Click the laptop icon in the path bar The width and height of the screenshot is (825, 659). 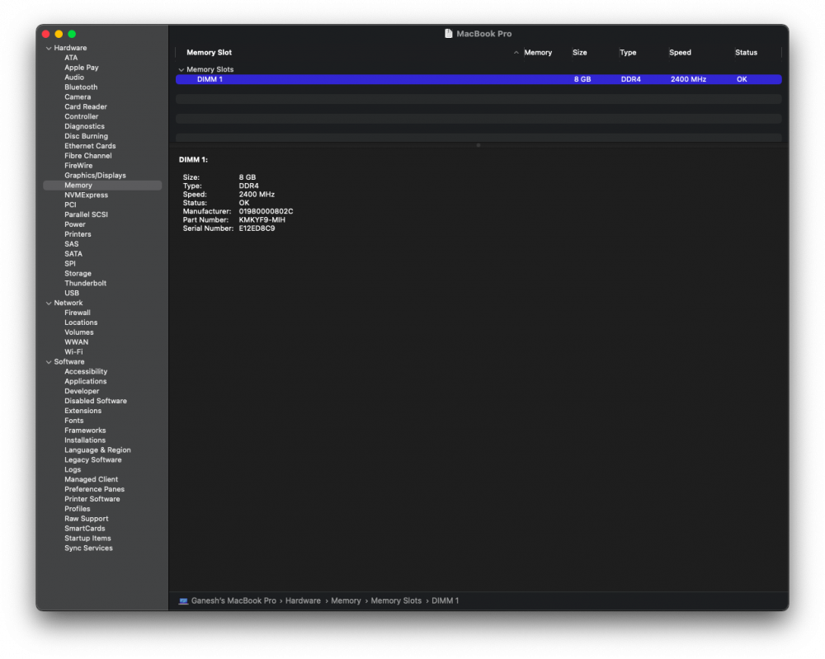click(183, 600)
